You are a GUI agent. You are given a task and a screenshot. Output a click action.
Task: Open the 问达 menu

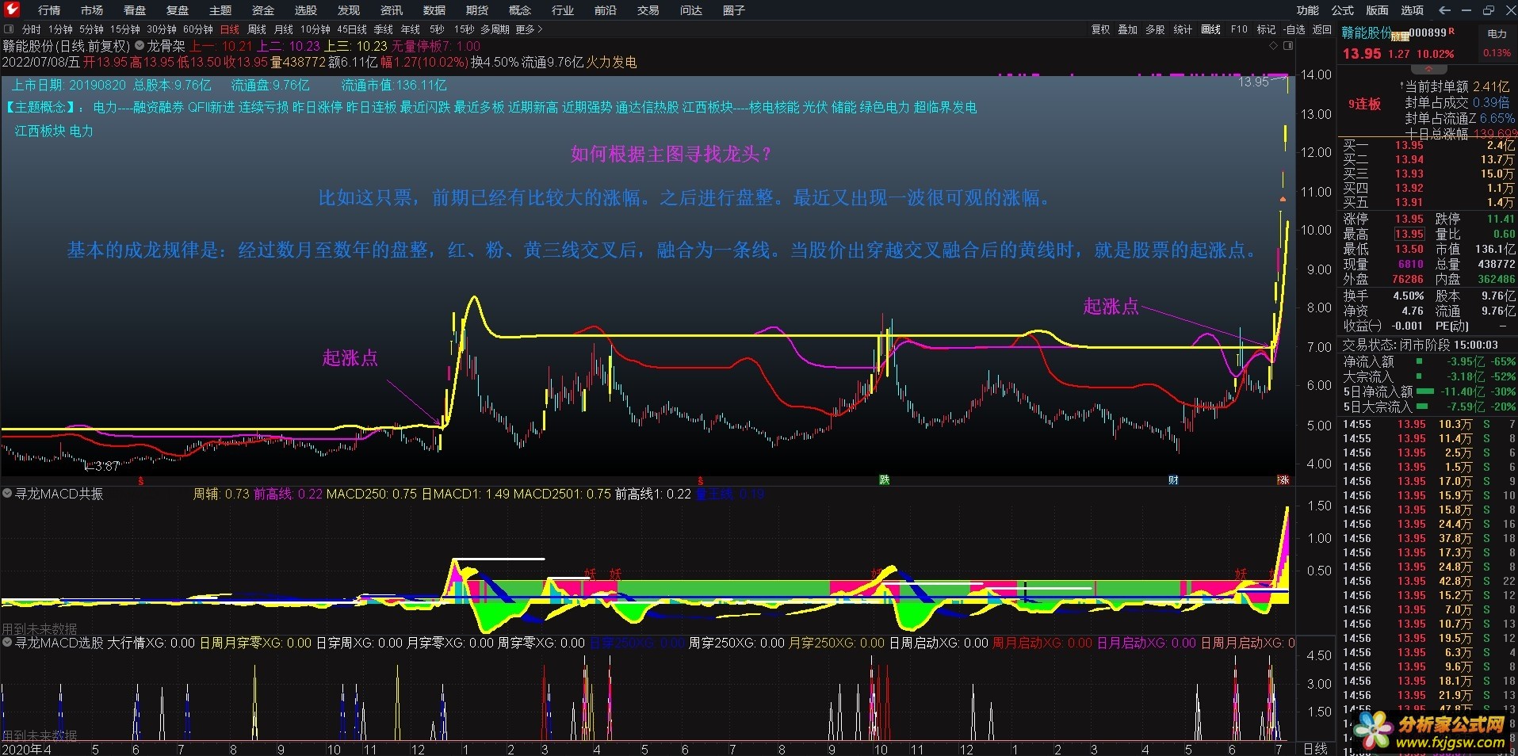coord(691,10)
